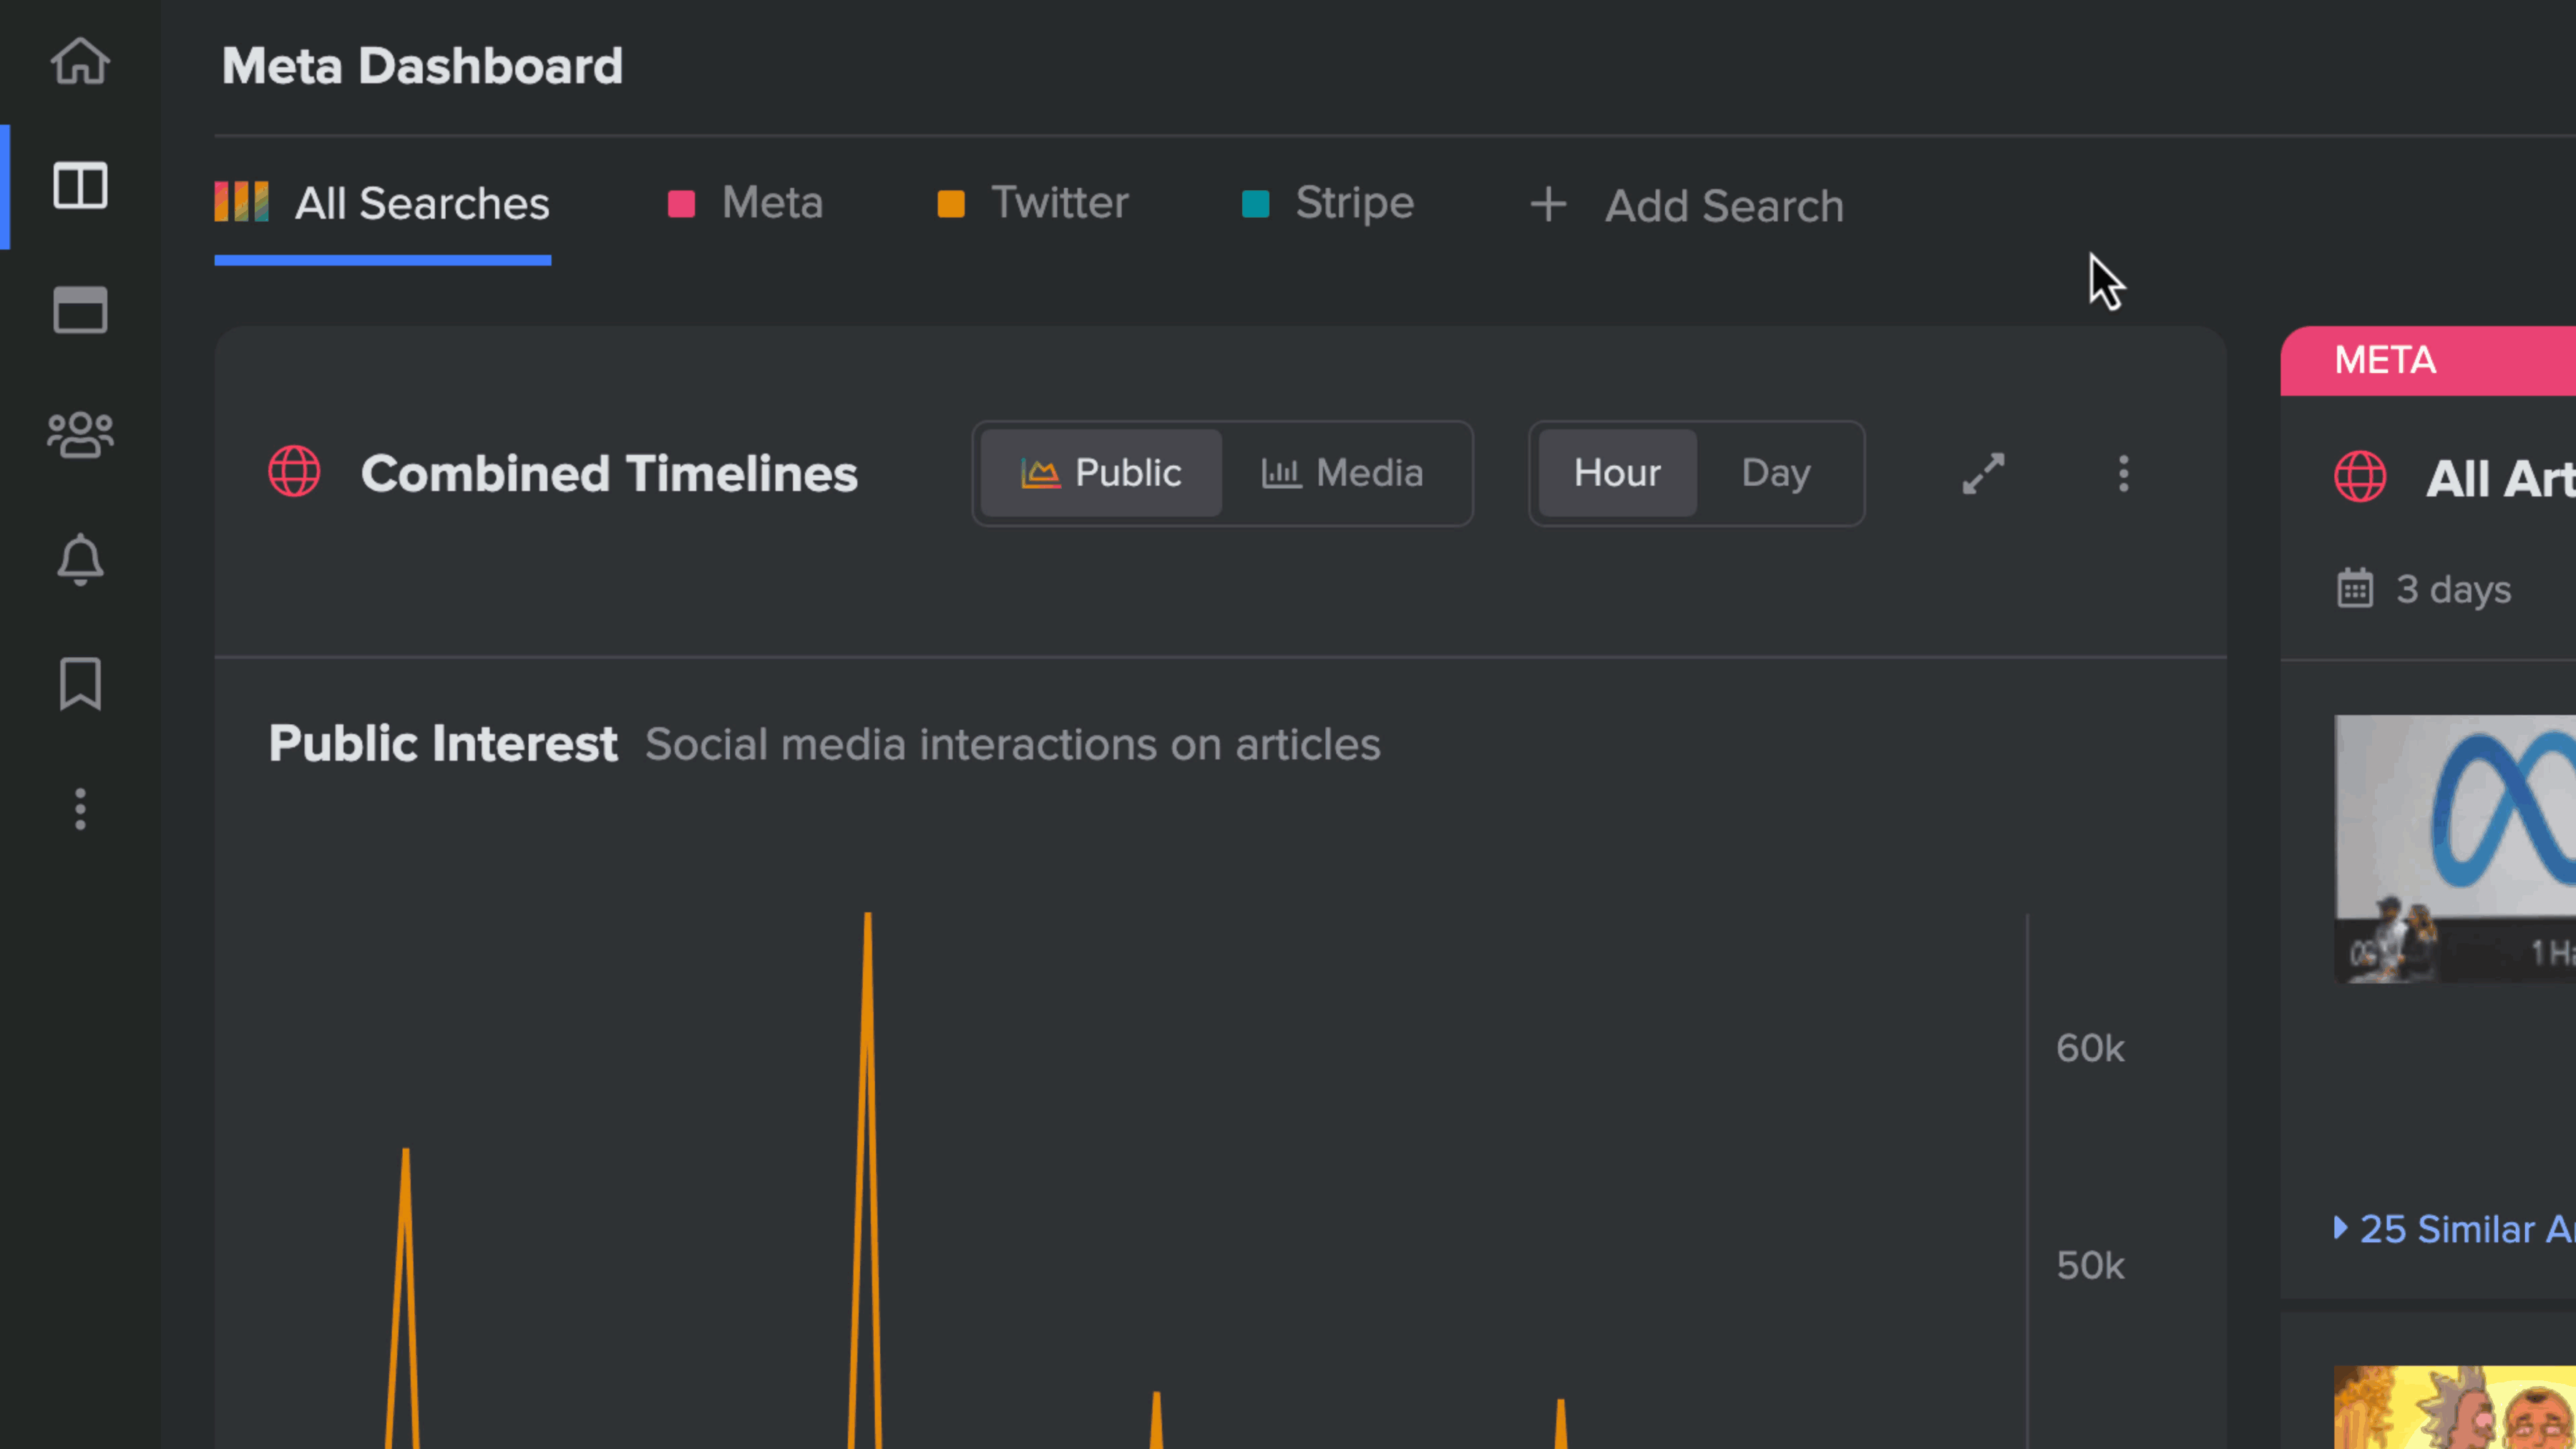Open the Home icon in sidebar
Screen dimensions: 2576x1449
[80, 61]
